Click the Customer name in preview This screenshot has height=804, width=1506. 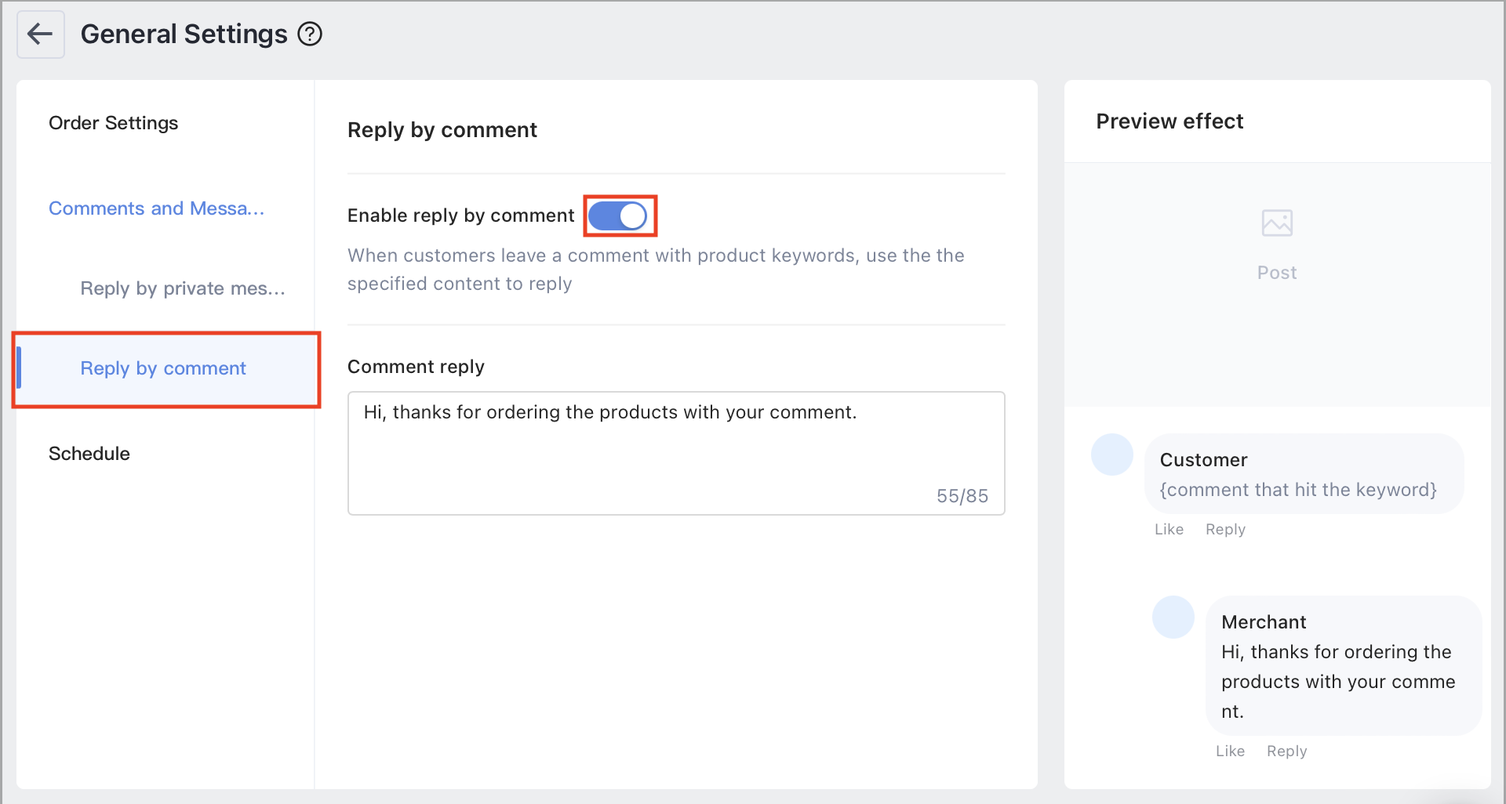[1203, 460]
